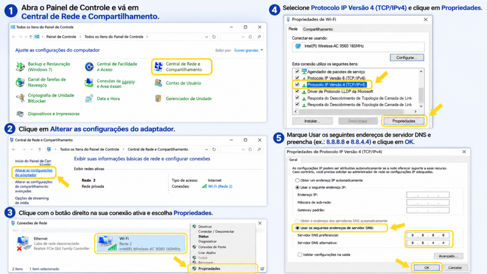This screenshot has width=487, height=274.
Task: Expand address bar dropdown in Central de Rede window
Action: click(206, 149)
